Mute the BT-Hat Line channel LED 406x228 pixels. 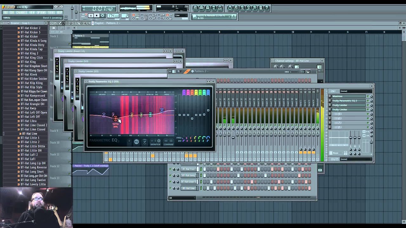point(170,188)
